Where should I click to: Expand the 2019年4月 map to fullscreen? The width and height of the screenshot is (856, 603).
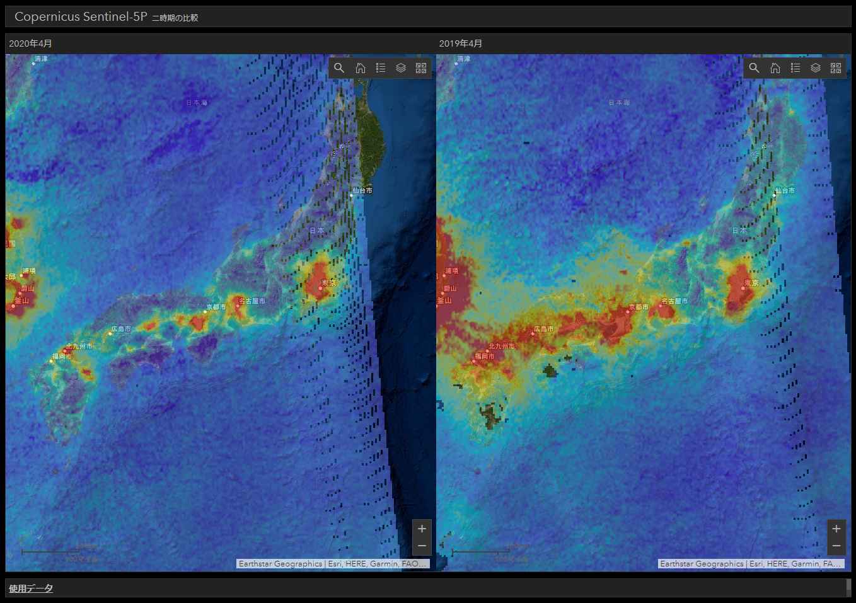(x=836, y=67)
